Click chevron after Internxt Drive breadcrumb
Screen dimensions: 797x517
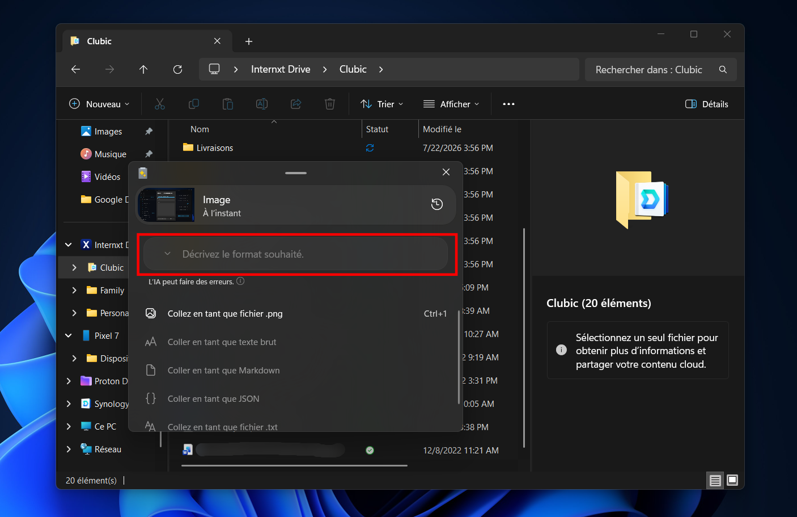[325, 69]
